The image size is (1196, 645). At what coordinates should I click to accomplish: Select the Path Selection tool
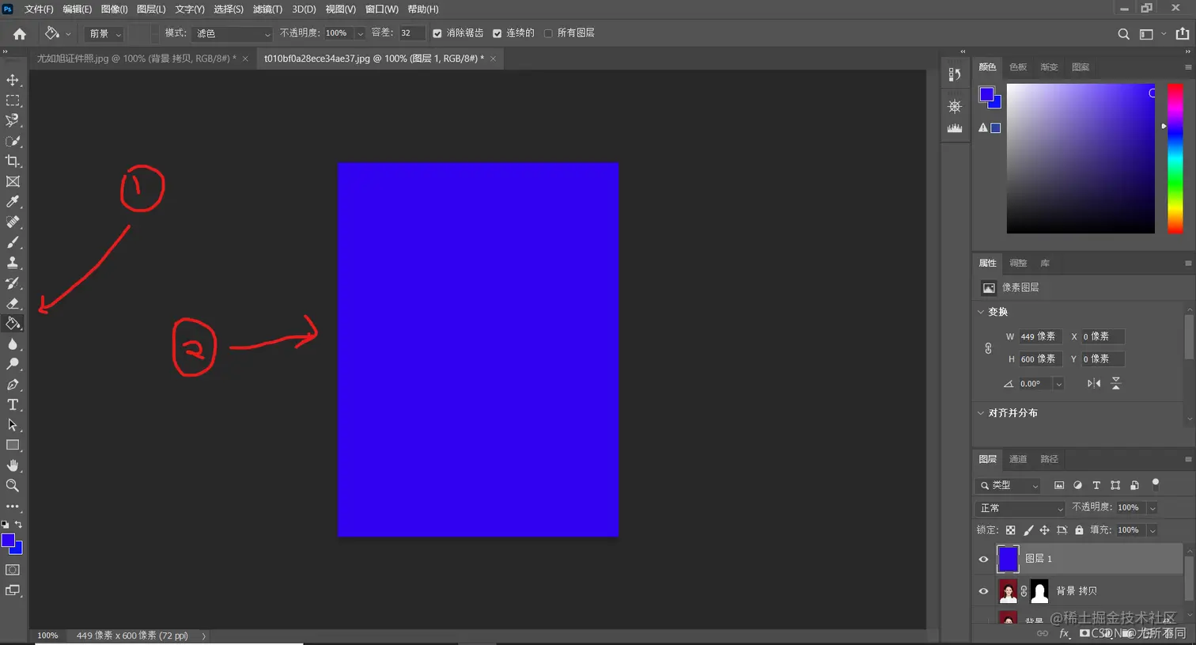(13, 425)
